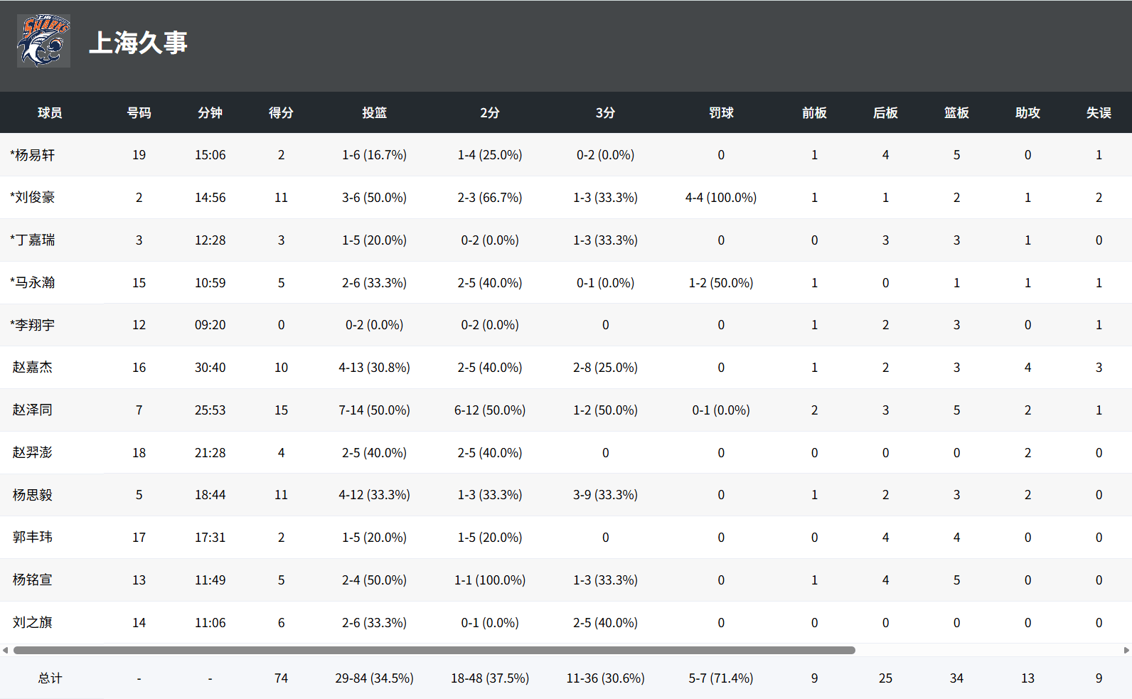Click total rebounds value 34
The image size is (1132, 699).
click(x=956, y=678)
